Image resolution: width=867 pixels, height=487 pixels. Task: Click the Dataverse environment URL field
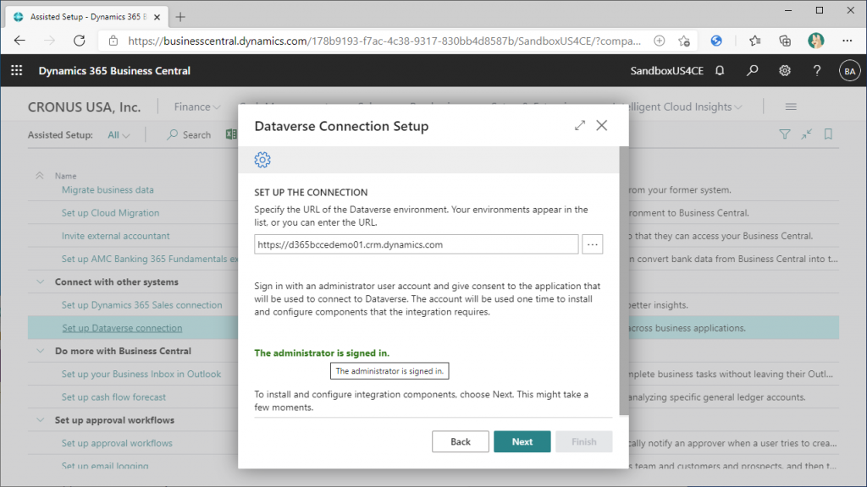(x=417, y=244)
